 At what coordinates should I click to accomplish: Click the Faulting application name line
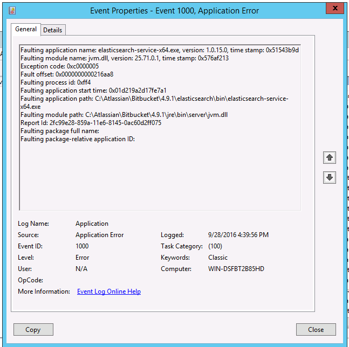(x=160, y=50)
